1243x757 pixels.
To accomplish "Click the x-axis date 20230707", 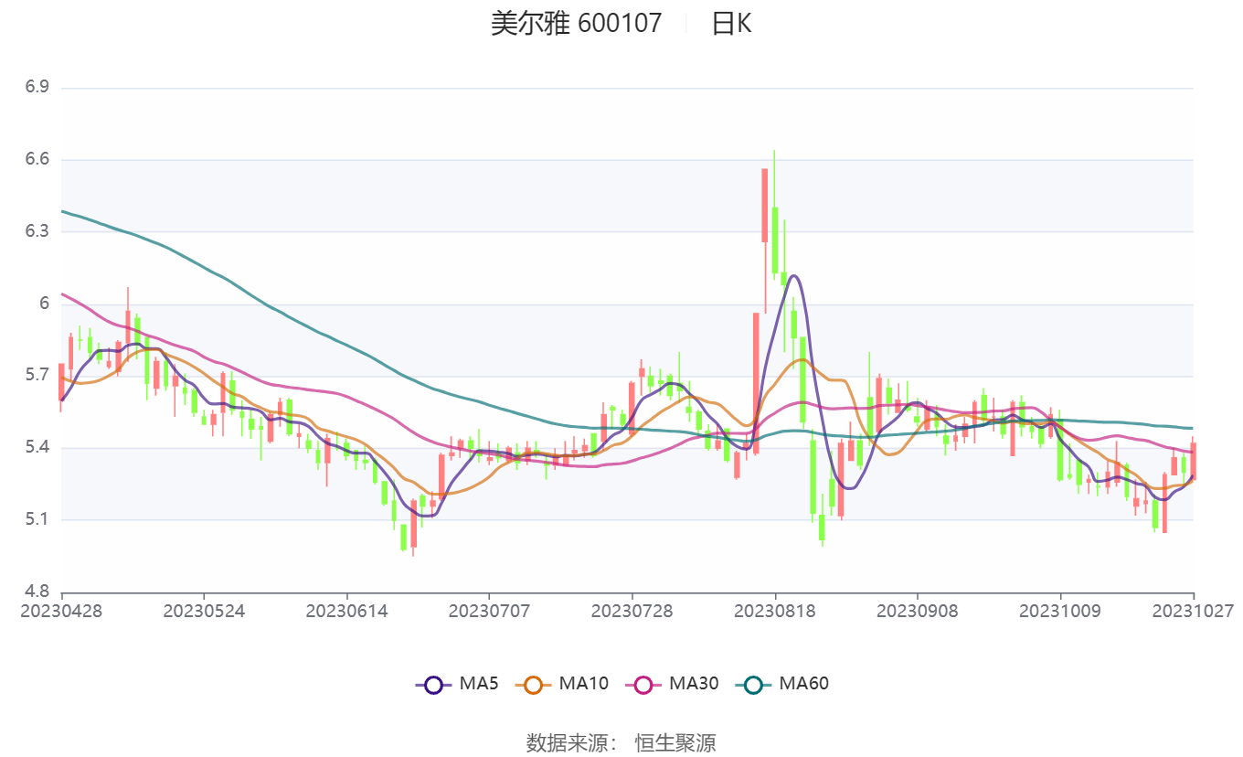I will (x=490, y=611).
